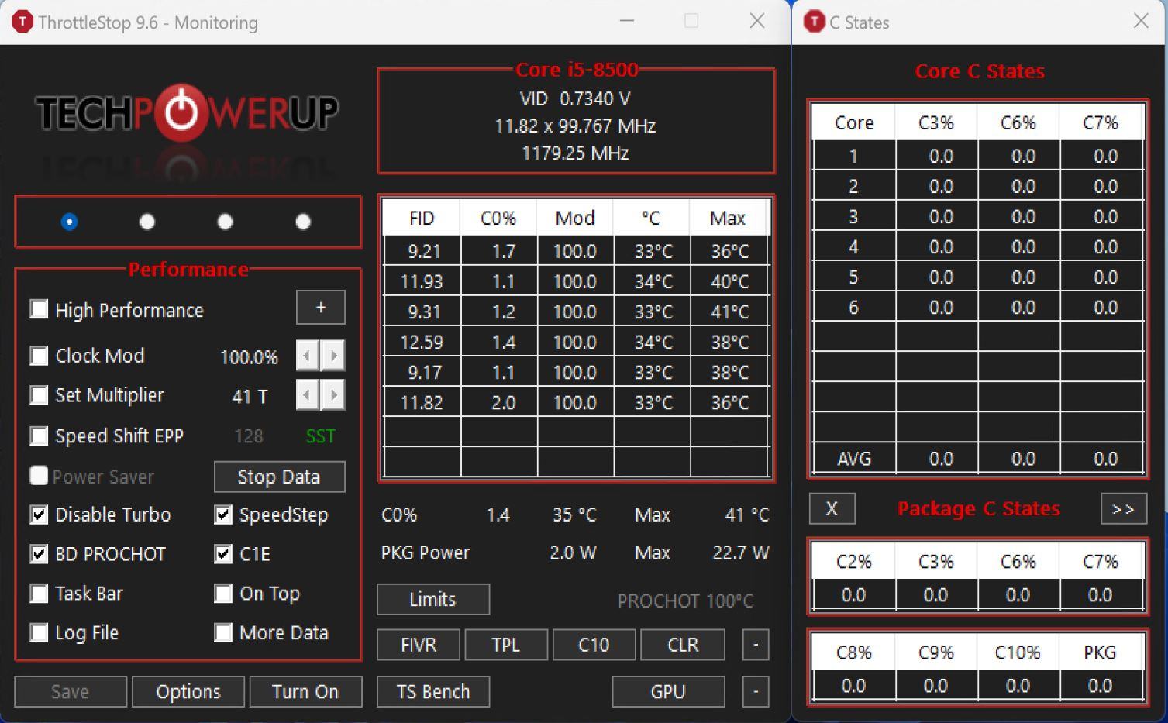
Task: Click the minus button next to GPU
Action: click(x=756, y=691)
